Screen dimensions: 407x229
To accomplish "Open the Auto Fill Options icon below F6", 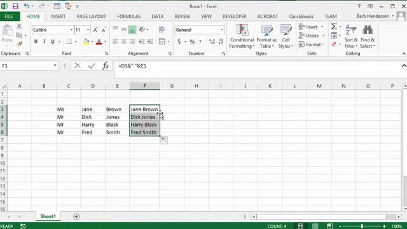I will (164, 140).
